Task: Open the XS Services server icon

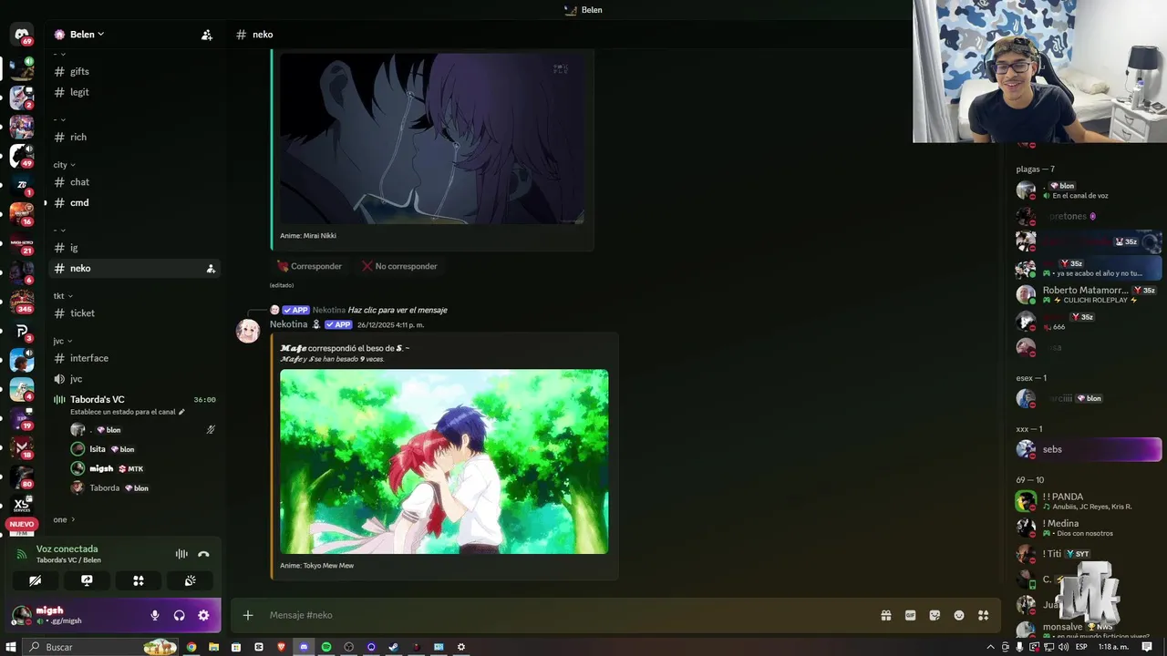Action: pos(22,504)
